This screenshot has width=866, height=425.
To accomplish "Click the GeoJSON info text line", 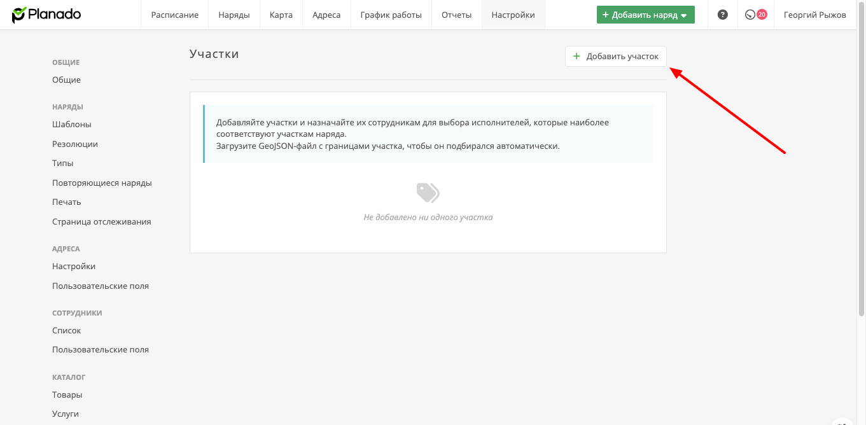I will tap(388, 146).
